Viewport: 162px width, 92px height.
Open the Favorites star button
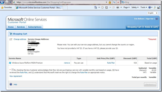(x=6, y=8)
